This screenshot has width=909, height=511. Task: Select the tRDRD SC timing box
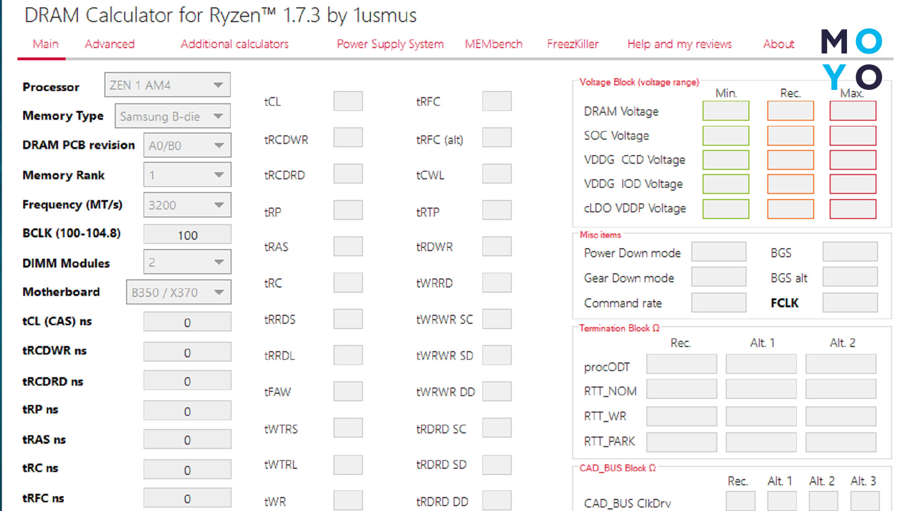point(497,428)
